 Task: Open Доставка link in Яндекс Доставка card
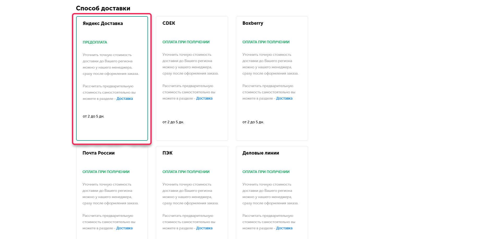point(125,99)
